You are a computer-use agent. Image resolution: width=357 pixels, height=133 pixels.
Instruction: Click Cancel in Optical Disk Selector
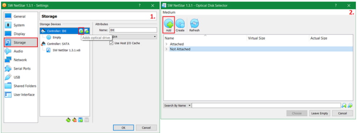tap(343, 113)
